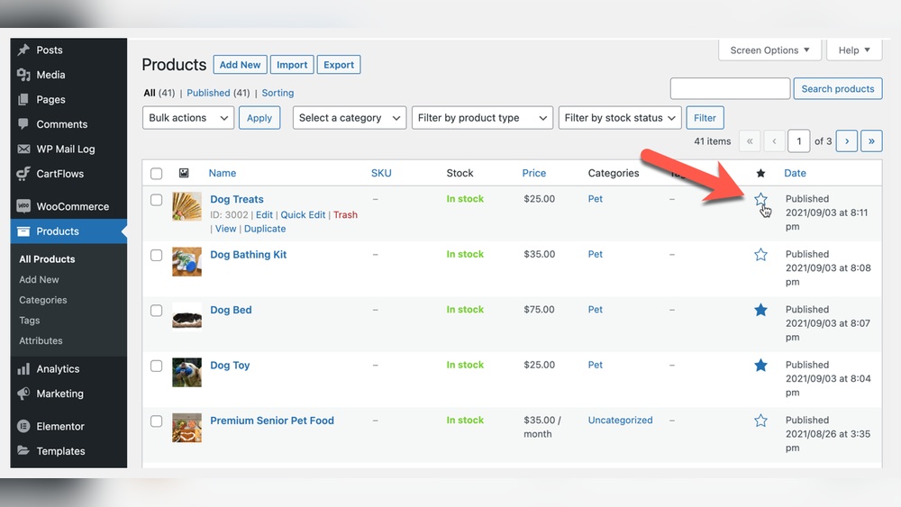Open Filter by stock status dropdown
The image size is (901, 507).
[620, 118]
